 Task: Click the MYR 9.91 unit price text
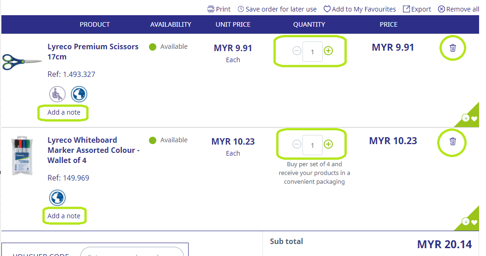click(233, 48)
